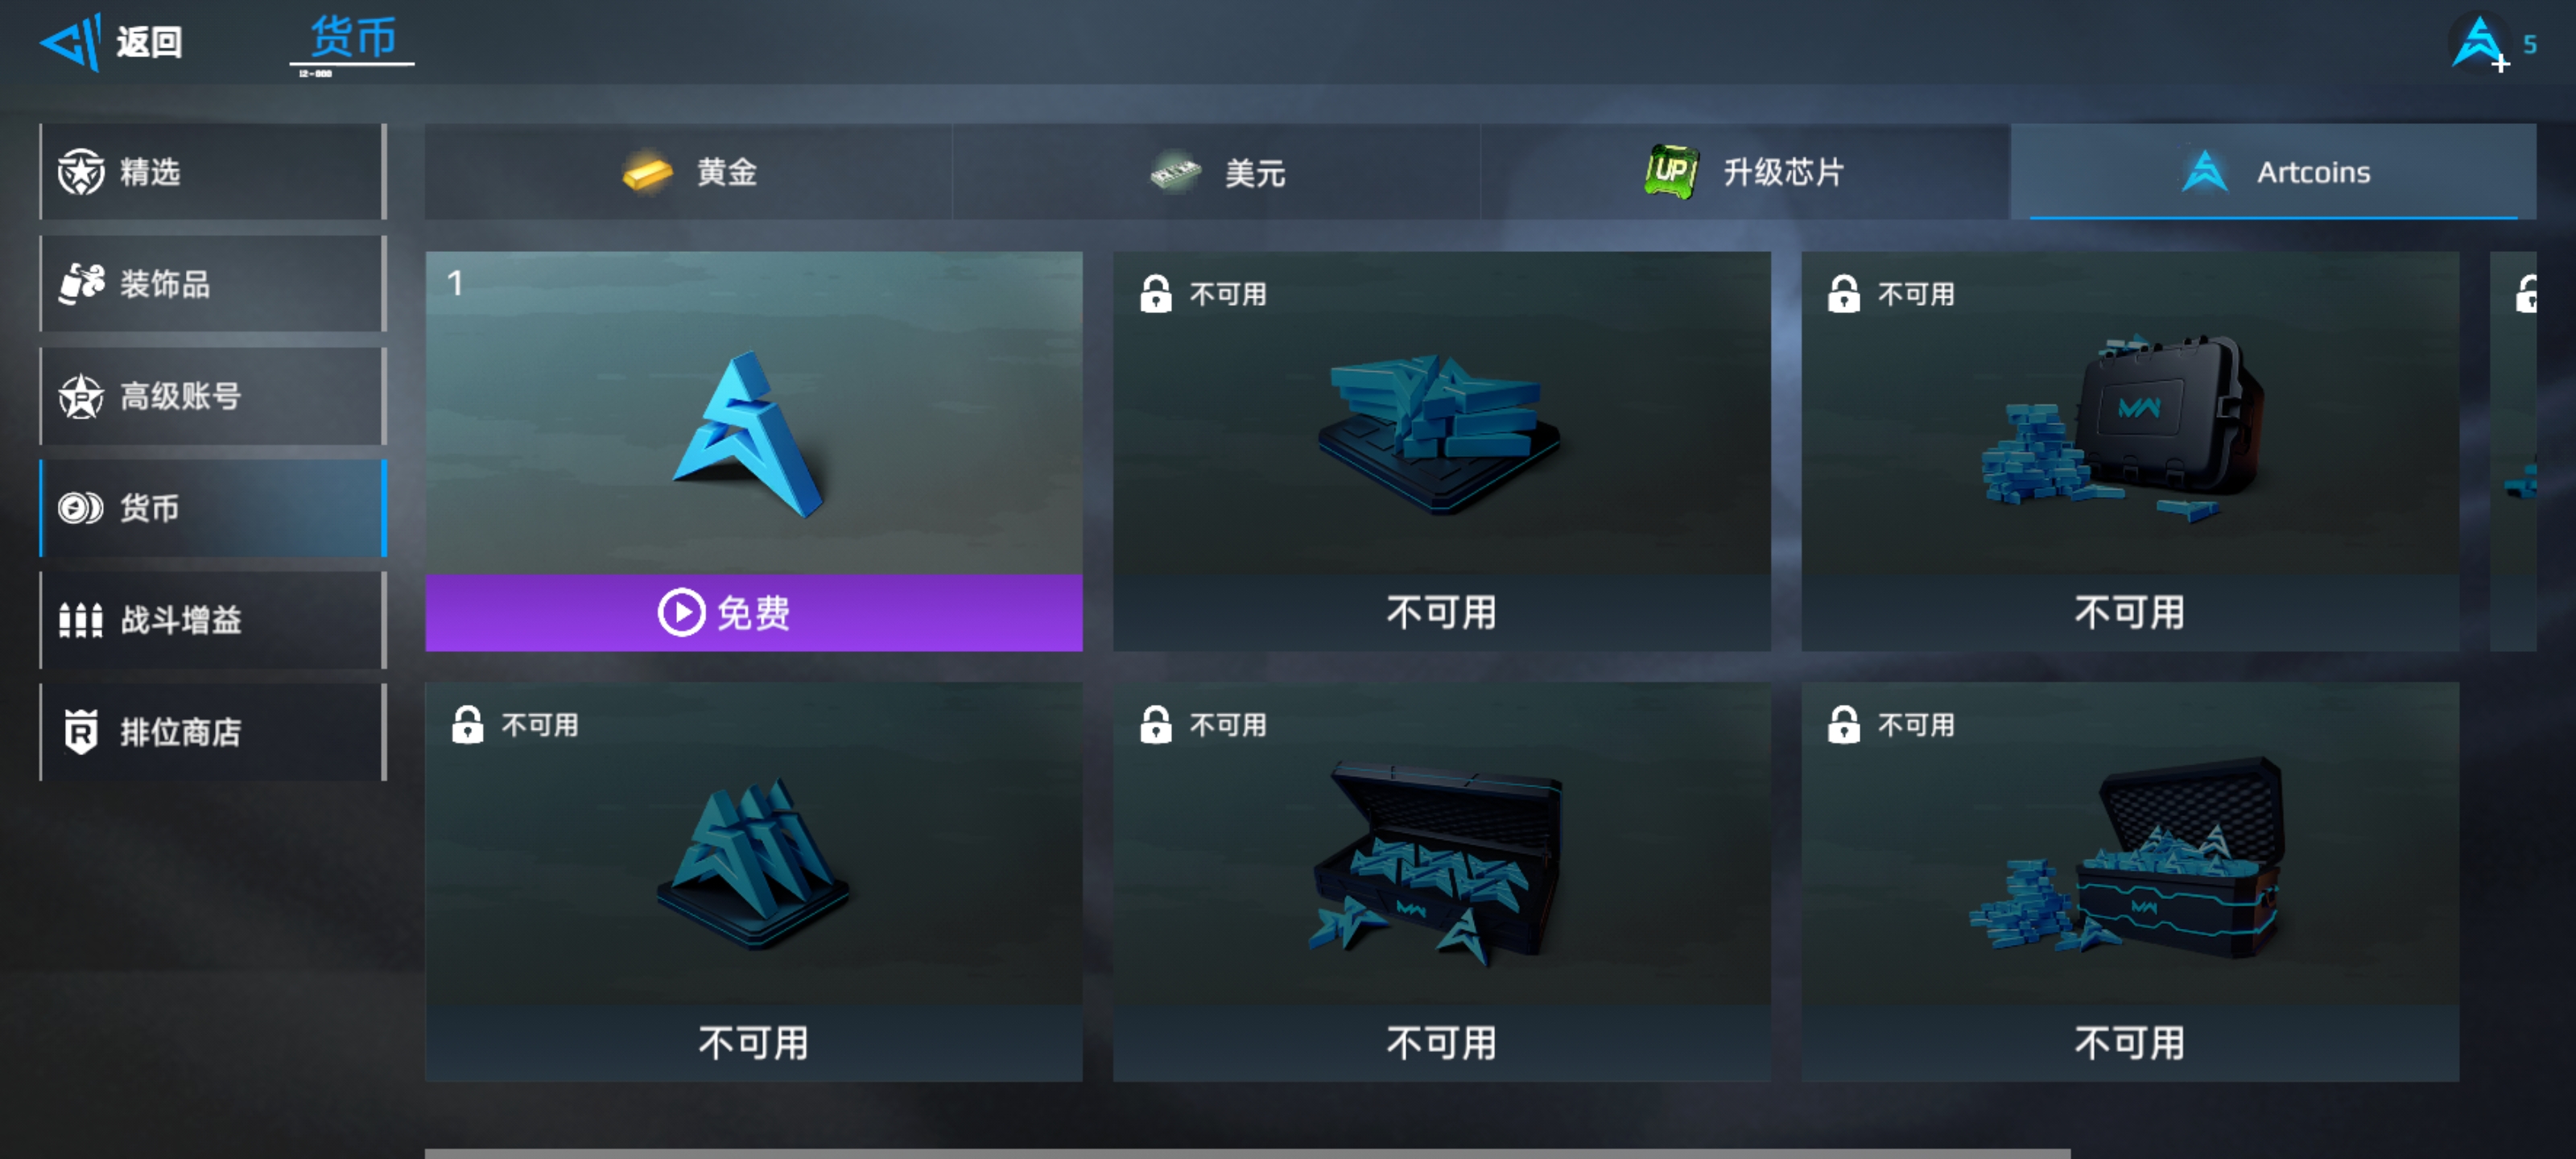Select the Artcoins tab
This screenshot has width=2576, height=1159.
point(2273,171)
